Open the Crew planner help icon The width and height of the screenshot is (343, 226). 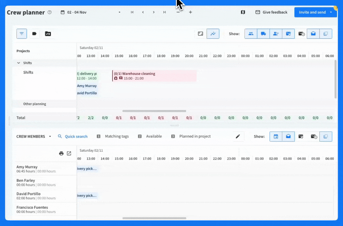pyautogui.click(x=50, y=12)
